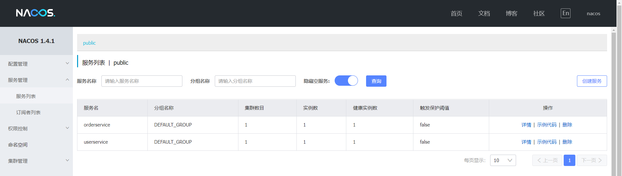
Task: Expand the 集群管理 menu chevron
Action: [x=67, y=160]
